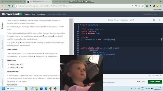View site info lock icon
This screenshot has height=91, width=163.
click(x=17, y=6)
